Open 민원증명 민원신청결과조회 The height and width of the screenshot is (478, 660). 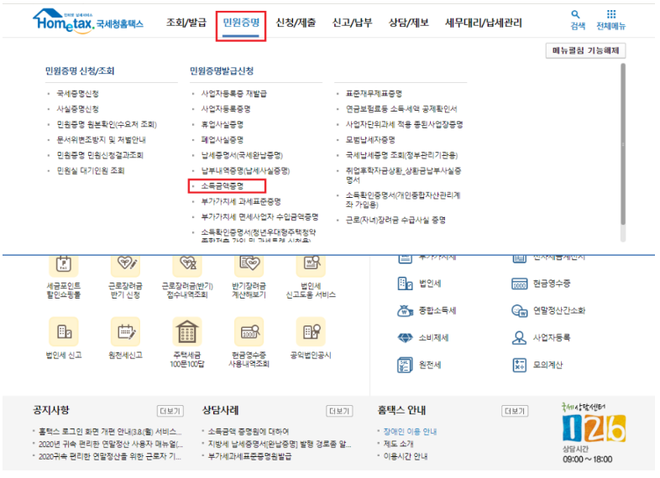click(x=100, y=155)
